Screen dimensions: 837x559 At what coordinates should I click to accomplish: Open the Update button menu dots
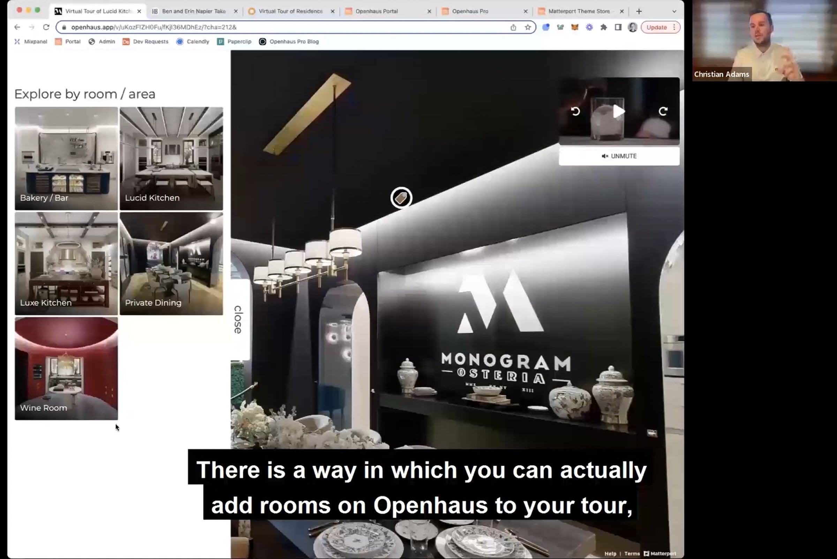674,28
